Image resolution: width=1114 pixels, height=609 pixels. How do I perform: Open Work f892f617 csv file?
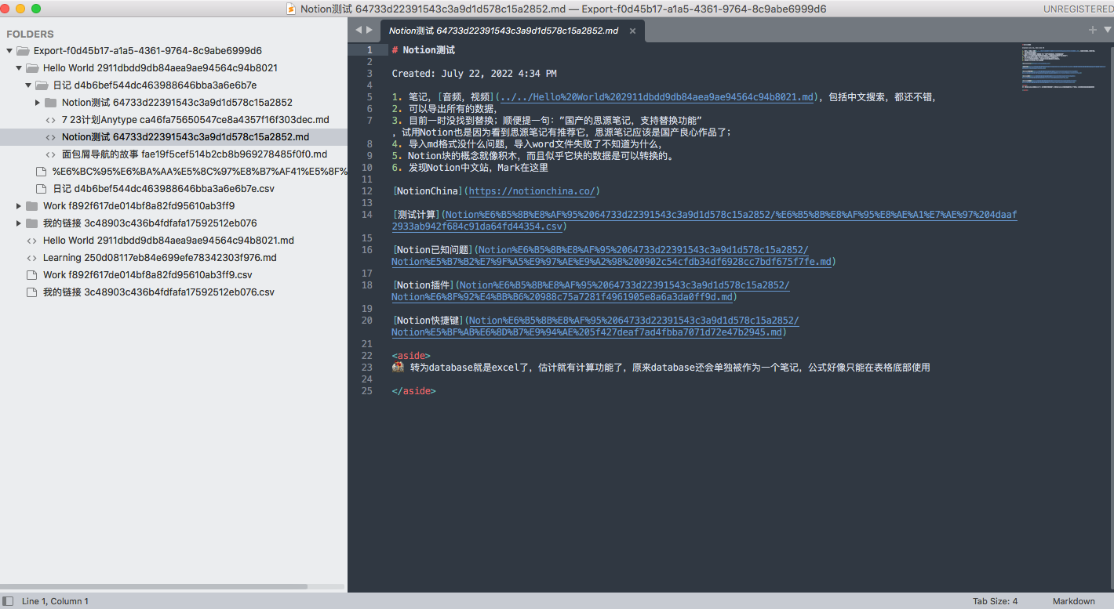147,275
